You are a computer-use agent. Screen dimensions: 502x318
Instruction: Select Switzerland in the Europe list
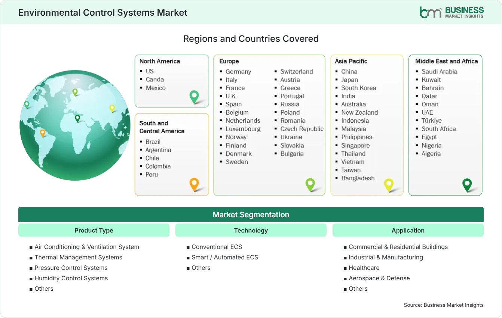(297, 71)
